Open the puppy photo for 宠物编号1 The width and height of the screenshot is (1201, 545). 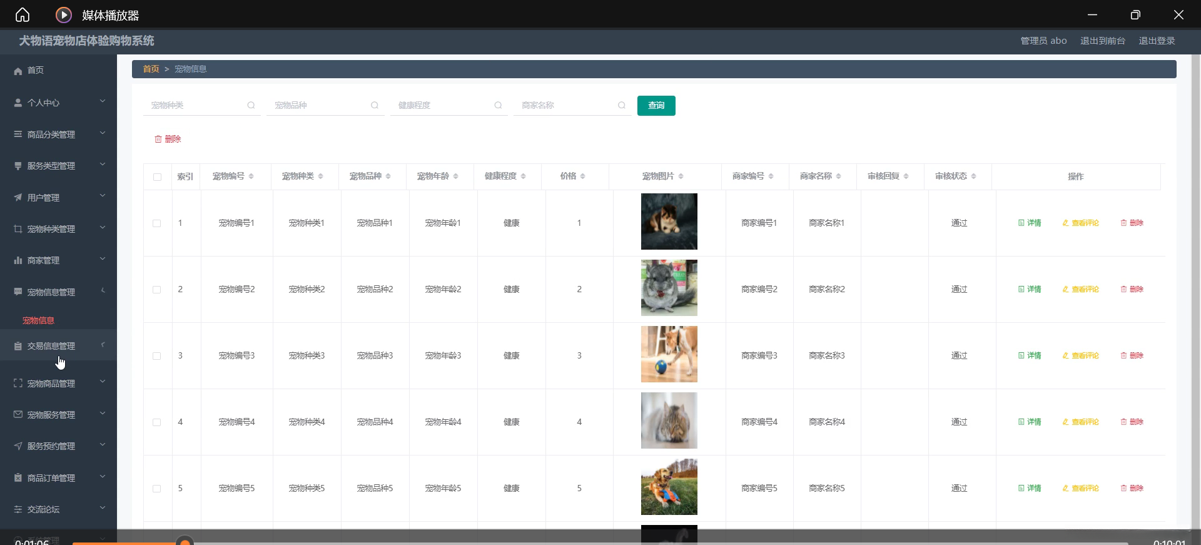669,222
